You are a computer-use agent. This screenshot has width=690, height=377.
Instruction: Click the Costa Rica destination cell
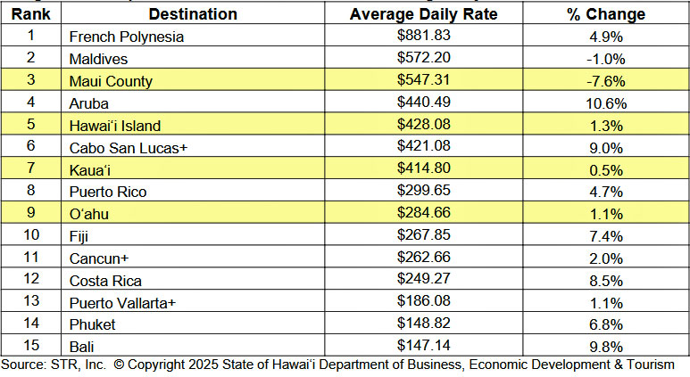point(103,279)
